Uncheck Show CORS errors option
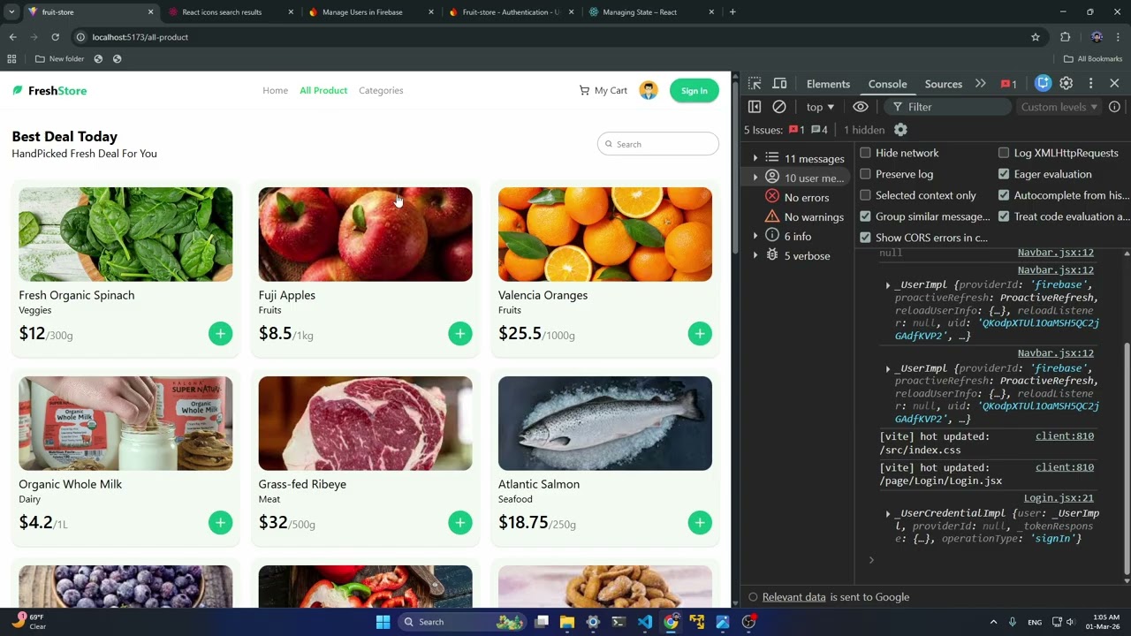Viewport: 1131px width, 636px height. pos(866,238)
